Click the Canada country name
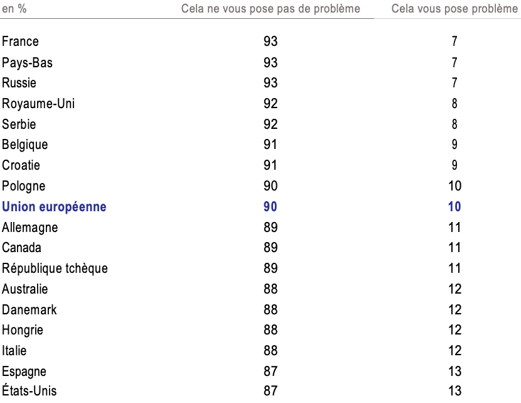This screenshot has width=521, height=403. 21,248
